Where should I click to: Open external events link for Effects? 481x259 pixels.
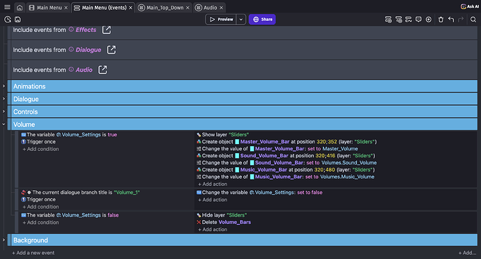[x=107, y=30]
